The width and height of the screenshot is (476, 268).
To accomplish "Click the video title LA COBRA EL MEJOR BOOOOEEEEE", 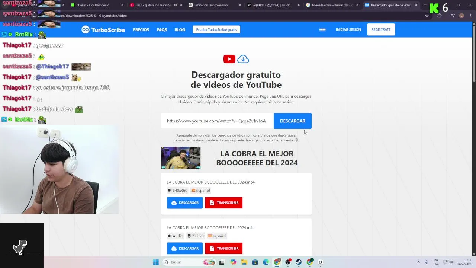I will coord(257,158).
